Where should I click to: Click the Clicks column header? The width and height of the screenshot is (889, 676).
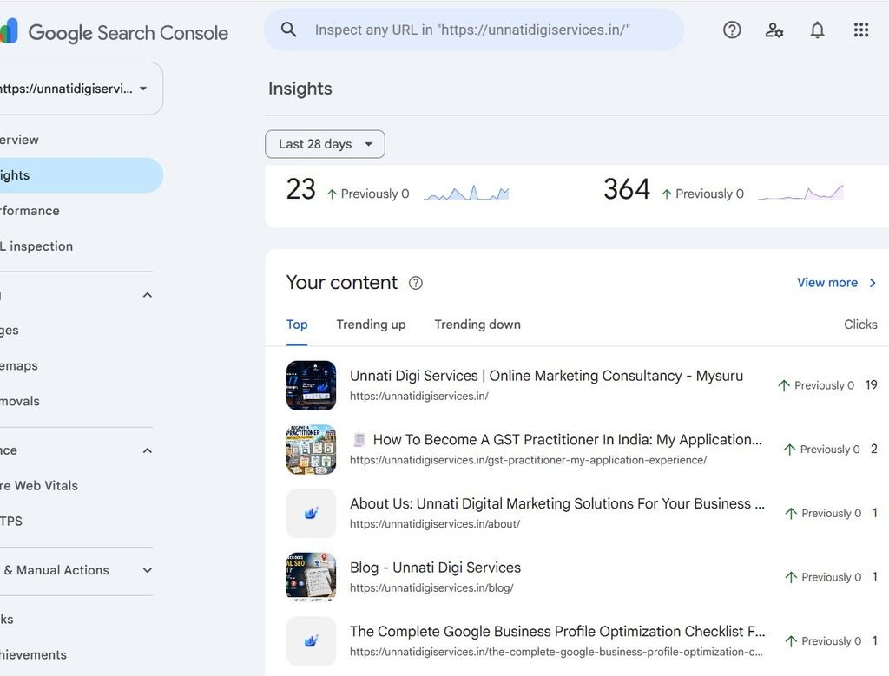click(860, 325)
